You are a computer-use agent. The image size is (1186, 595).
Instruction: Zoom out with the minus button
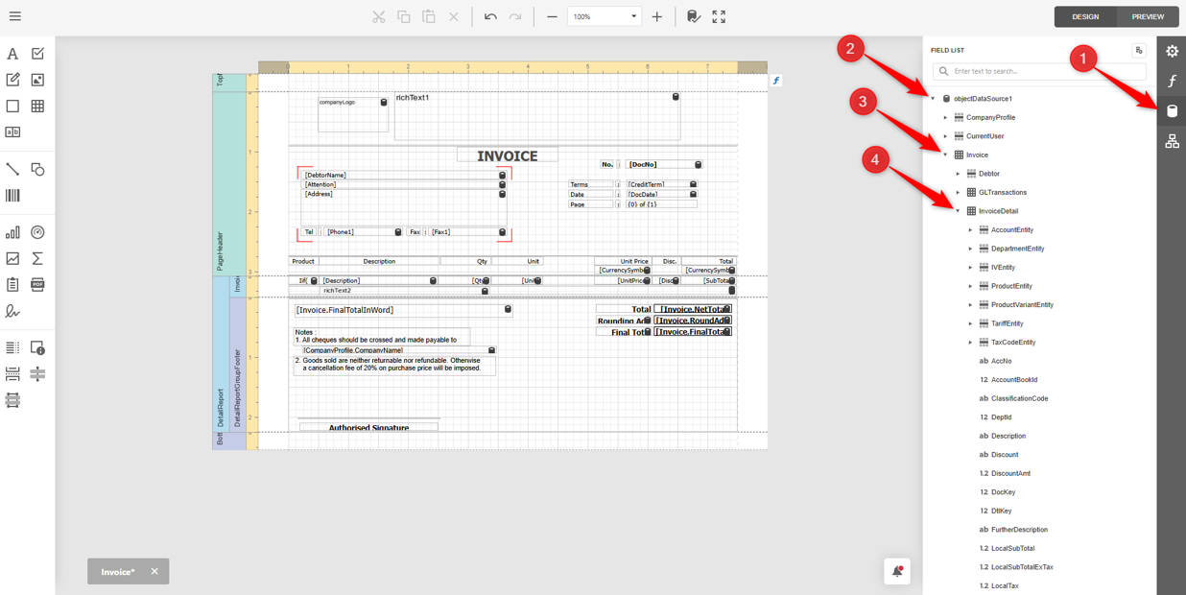click(x=552, y=16)
